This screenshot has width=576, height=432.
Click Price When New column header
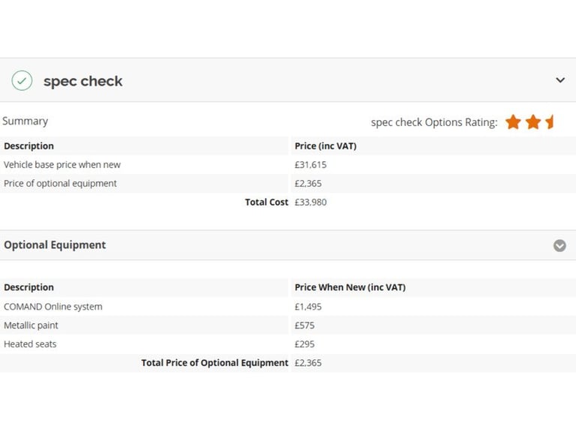click(350, 287)
